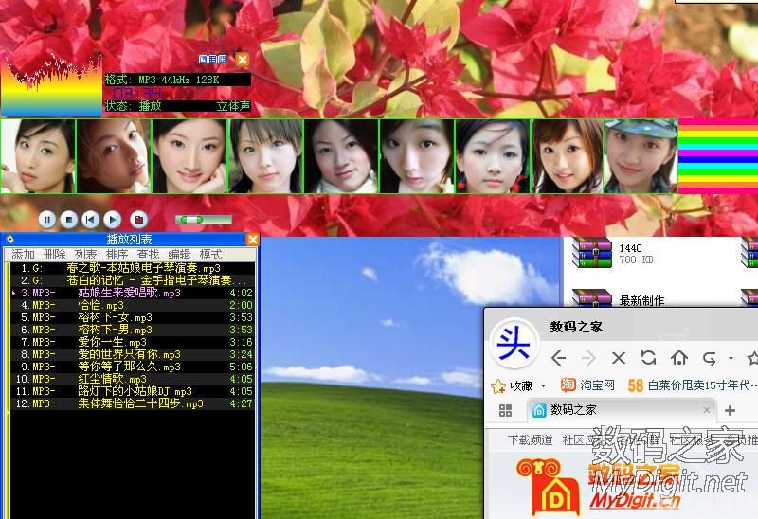The width and height of the screenshot is (758, 519).
Task: Select track 7 爱你一生.mp3
Action: pyautogui.click(x=133, y=342)
